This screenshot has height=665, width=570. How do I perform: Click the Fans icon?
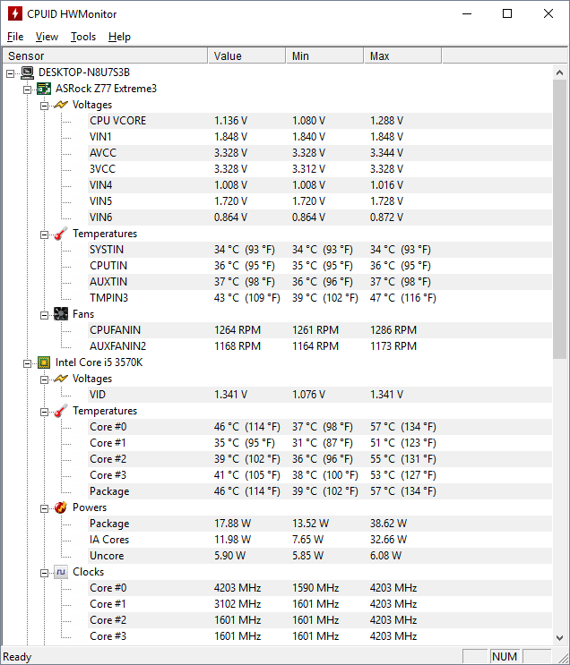tap(61, 314)
